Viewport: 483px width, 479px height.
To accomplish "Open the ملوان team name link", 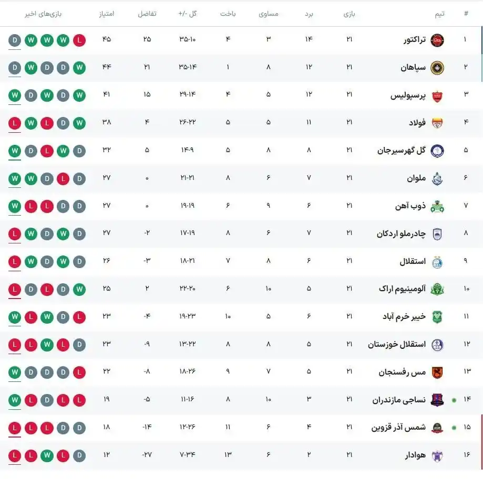I will pyautogui.click(x=416, y=178).
